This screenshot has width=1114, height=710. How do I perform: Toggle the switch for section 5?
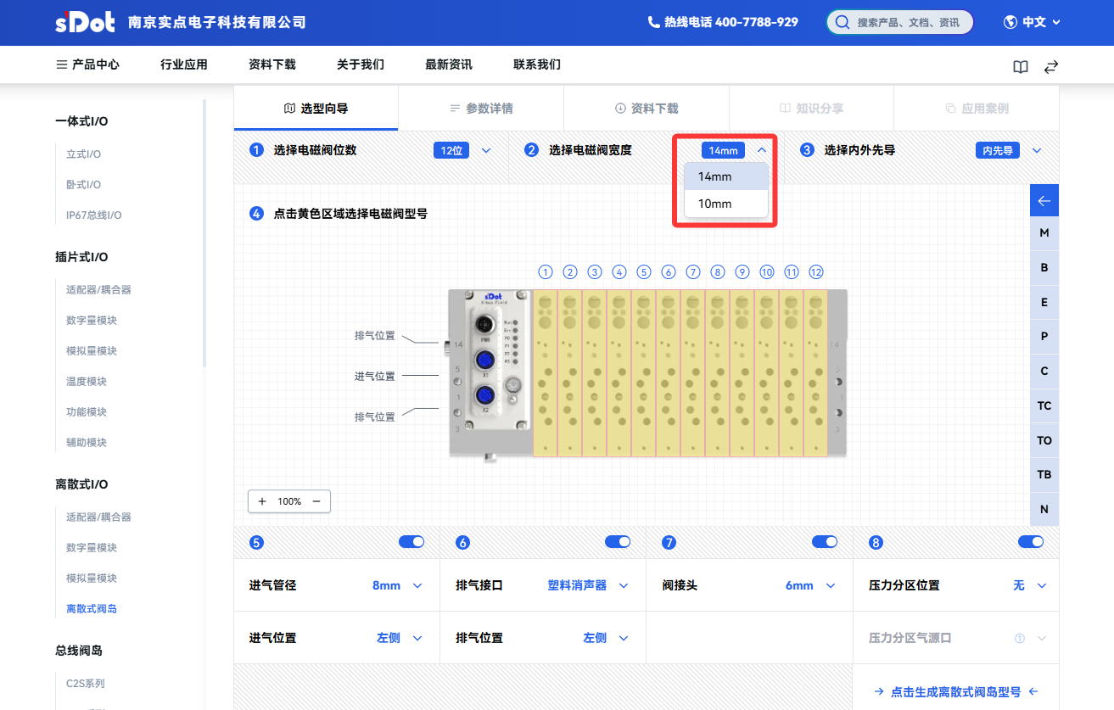pyautogui.click(x=411, y=542)
